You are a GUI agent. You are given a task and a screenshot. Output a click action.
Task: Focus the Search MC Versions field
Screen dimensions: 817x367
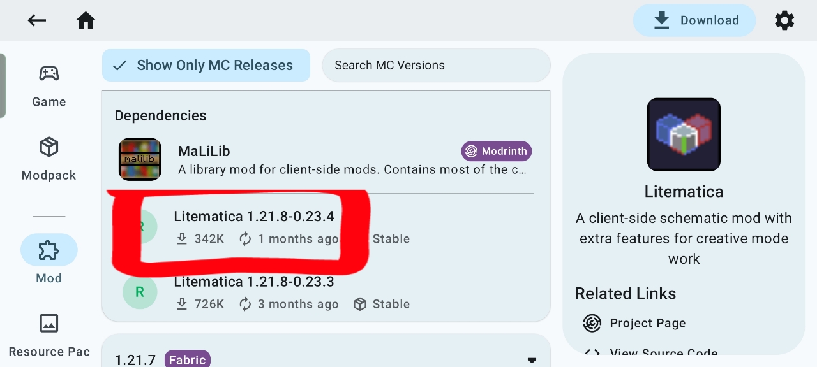[x=436, y=66]
